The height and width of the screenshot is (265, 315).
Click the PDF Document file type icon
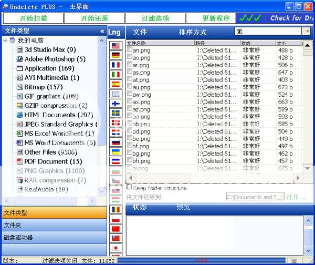pos(19,161)
